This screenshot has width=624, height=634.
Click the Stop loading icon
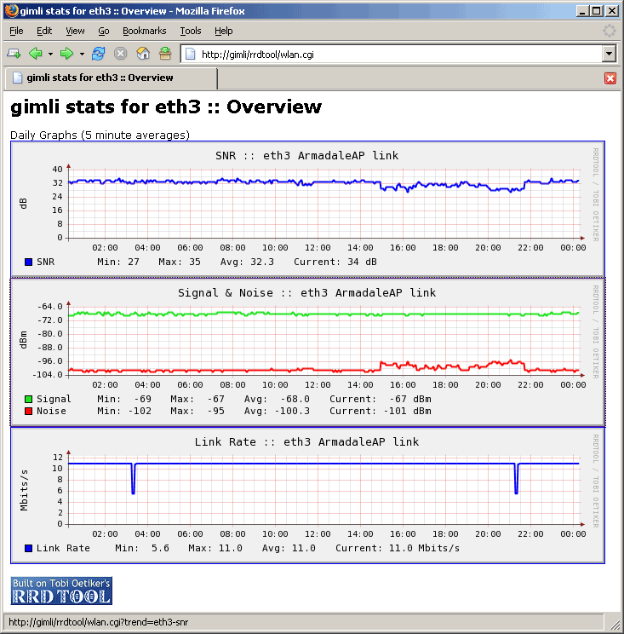click(x=120, y=54)
